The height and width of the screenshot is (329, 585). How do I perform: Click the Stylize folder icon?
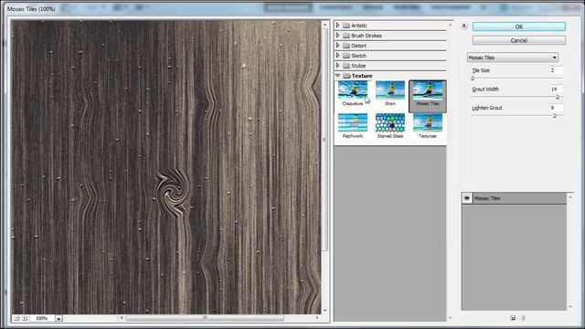[346, 66]
